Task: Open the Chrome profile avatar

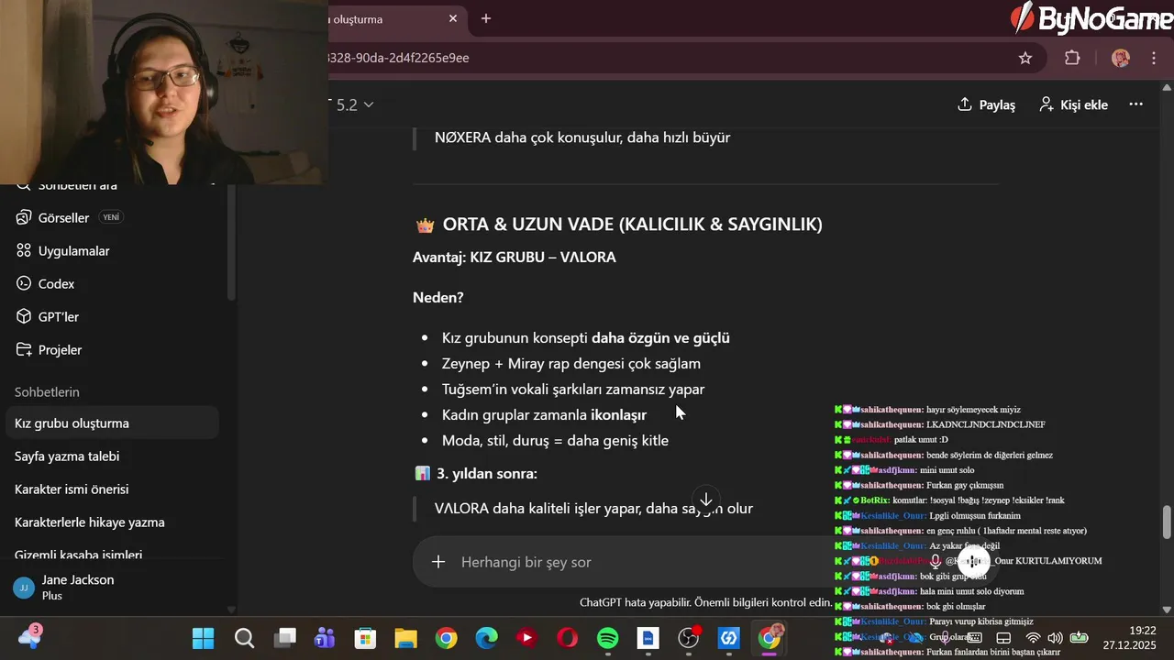Action: click(1120, 58)
